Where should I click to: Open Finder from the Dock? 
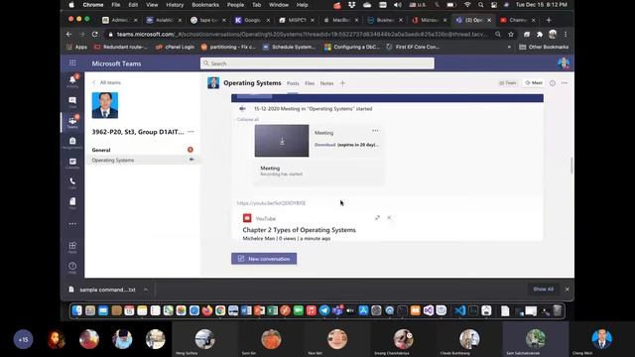click(77, 310)
